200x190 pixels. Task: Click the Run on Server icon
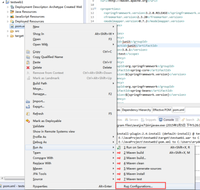[119, 148]
